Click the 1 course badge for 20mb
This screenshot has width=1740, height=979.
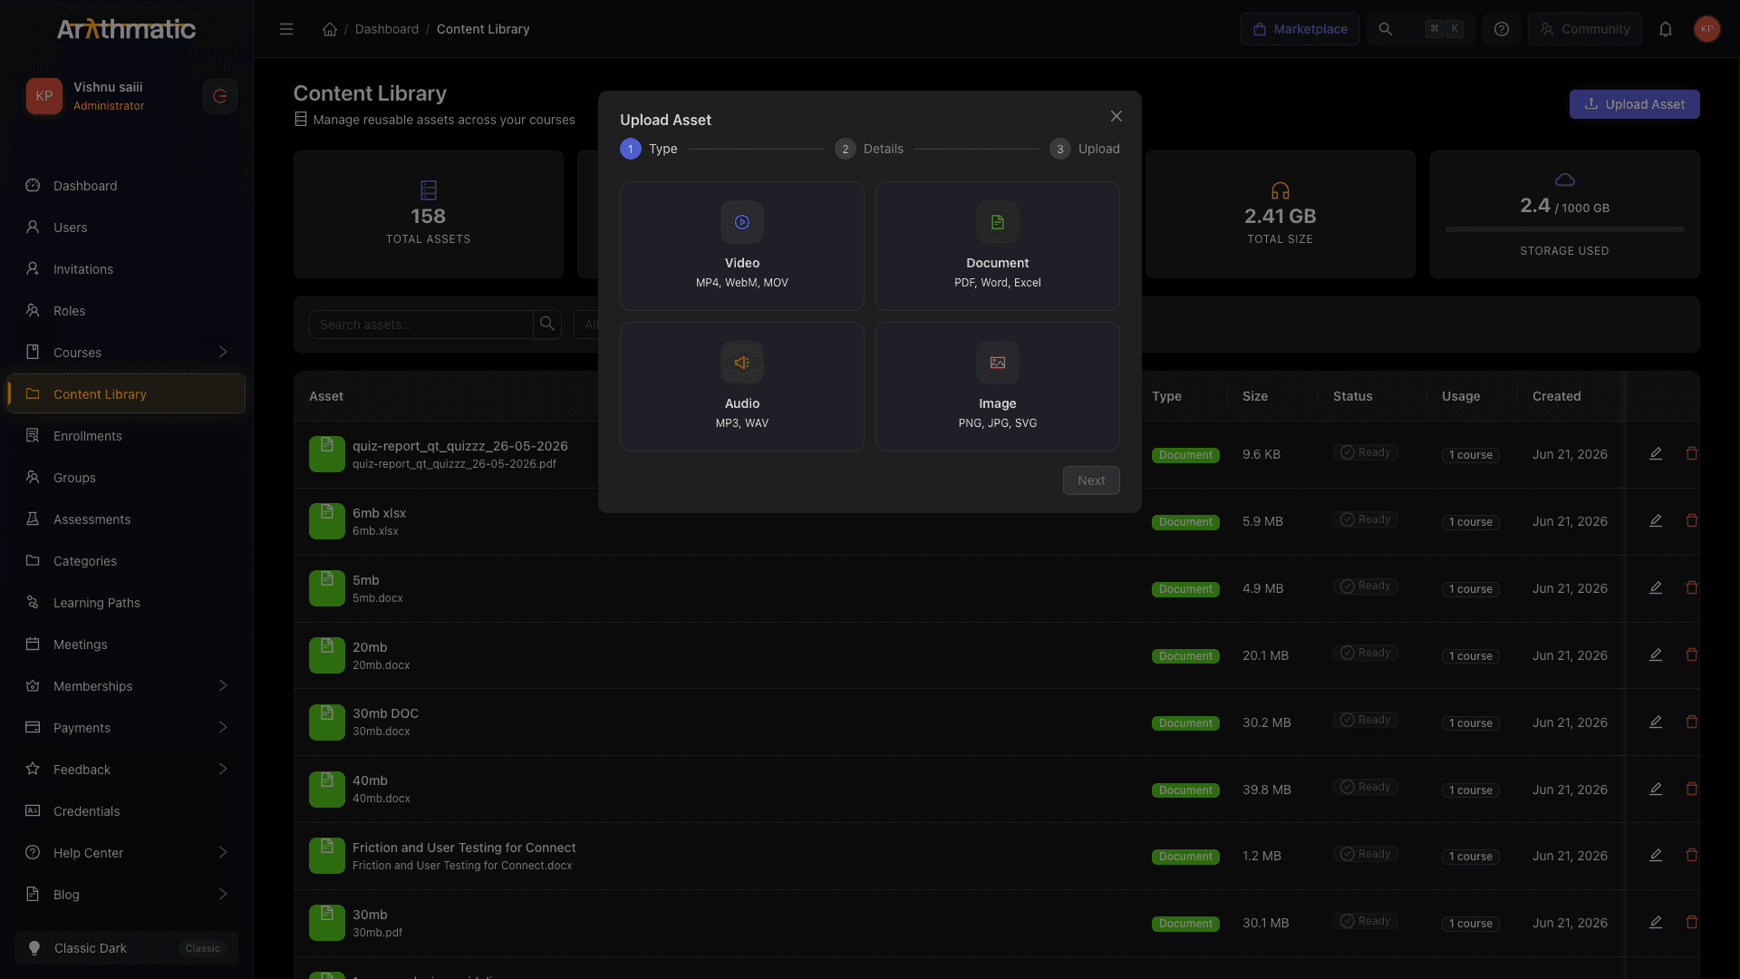(1470, 656)
